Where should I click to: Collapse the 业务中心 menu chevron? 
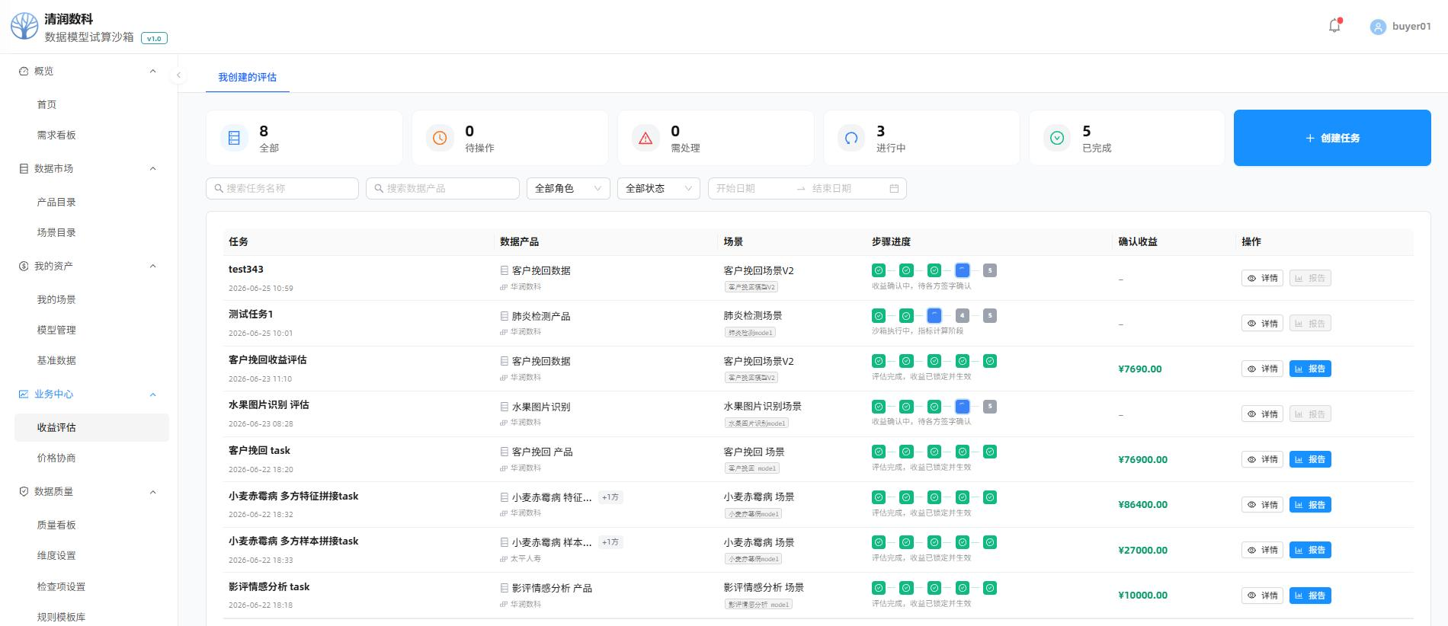tap(152, 394)
